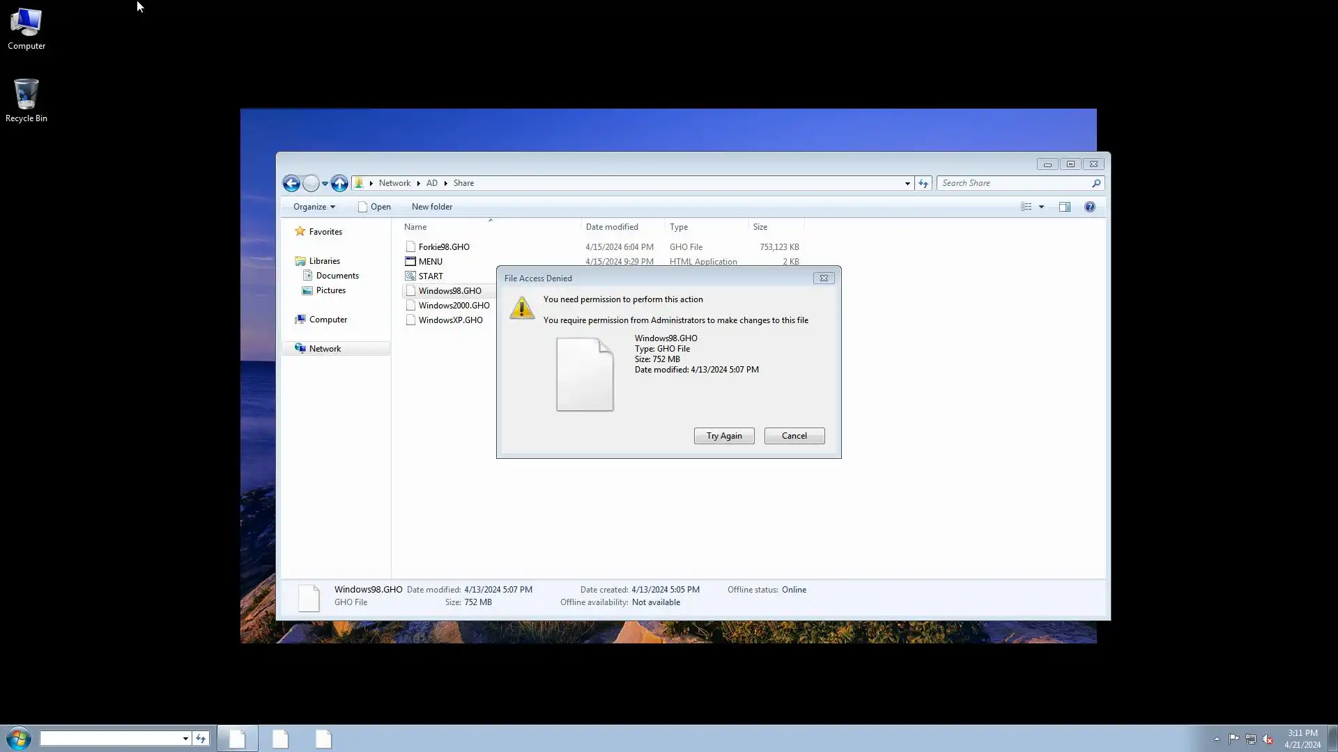Viewport: 1338px width, 752px height.
Task: Open the view options dropdown arrow
Action: click(x=1041, y=207)
